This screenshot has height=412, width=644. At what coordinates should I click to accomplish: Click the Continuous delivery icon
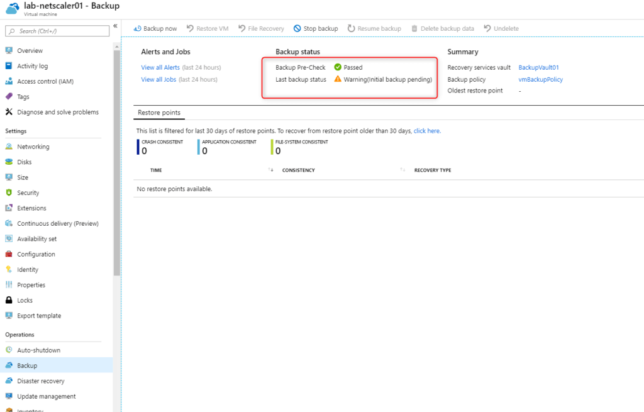pyautogui.click(x=9, y=223)
